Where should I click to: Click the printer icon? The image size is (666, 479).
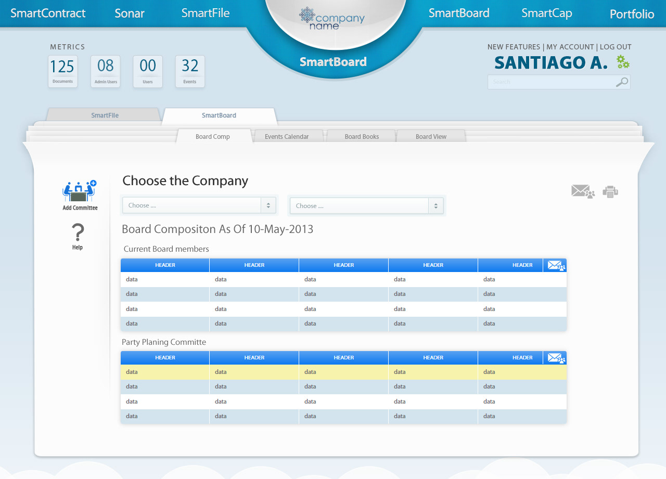(x=610, y=191)
